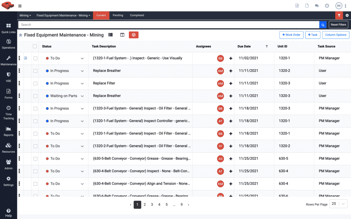This screenshot has height=219, width=351.
Task: Switch to list view icon
Action: [x=110, y=35]
